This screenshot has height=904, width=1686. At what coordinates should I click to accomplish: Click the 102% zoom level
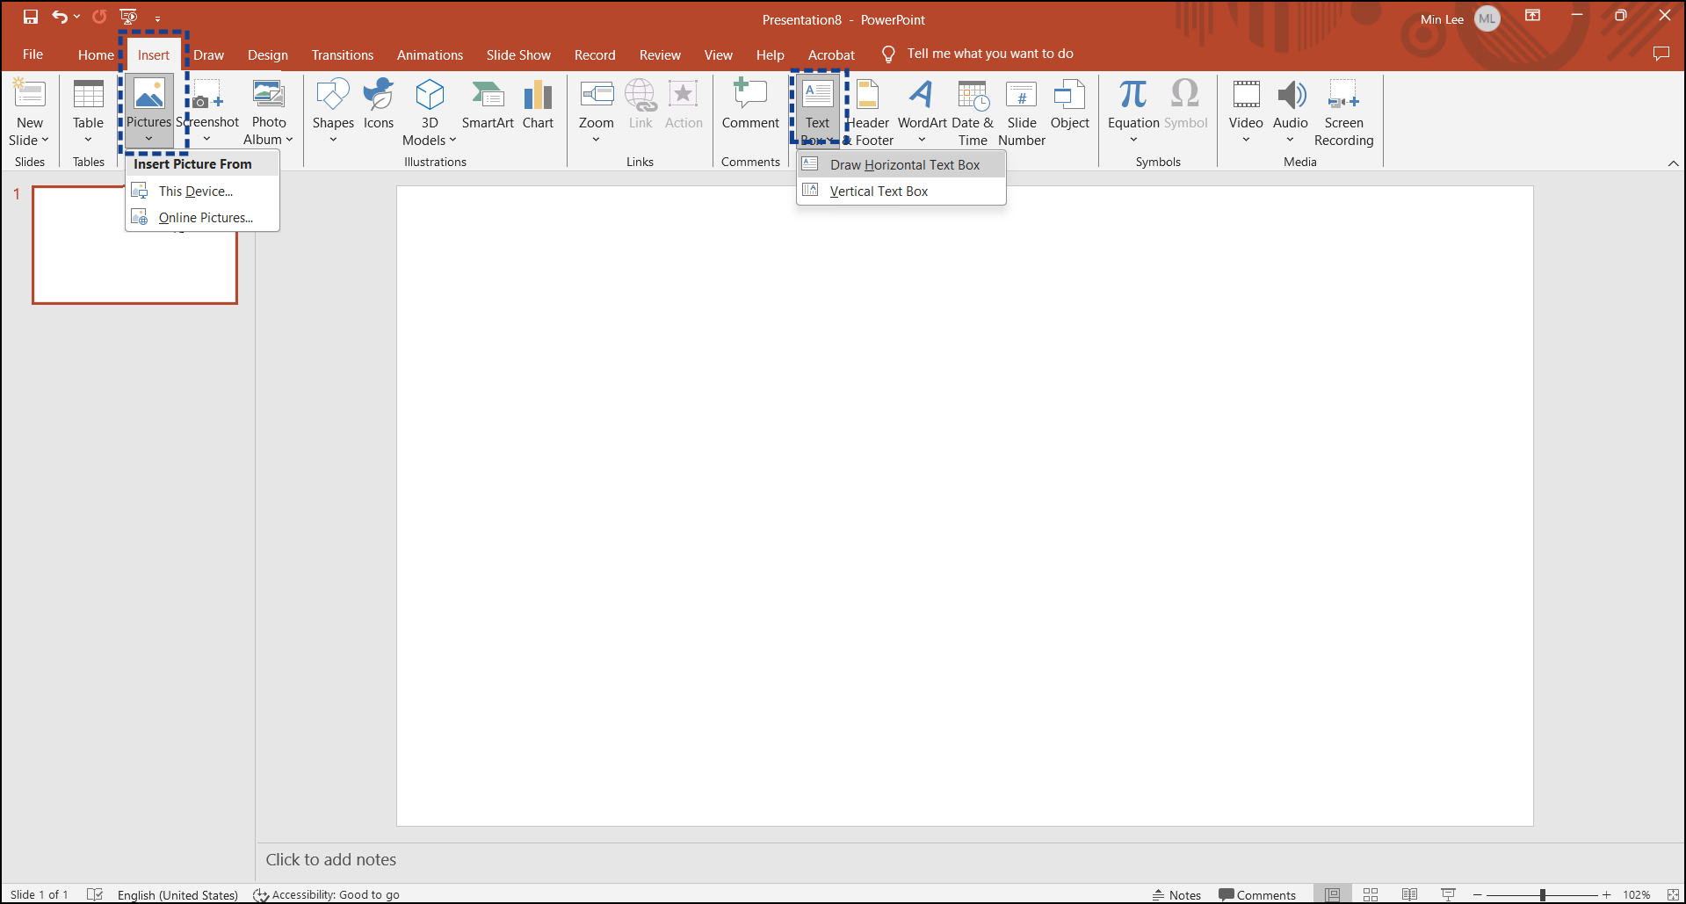click(1636, 894)
